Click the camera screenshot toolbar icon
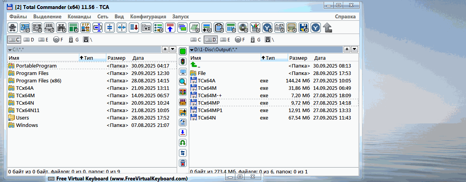Screen dimensions: 466x182 [x=279, y=27]
